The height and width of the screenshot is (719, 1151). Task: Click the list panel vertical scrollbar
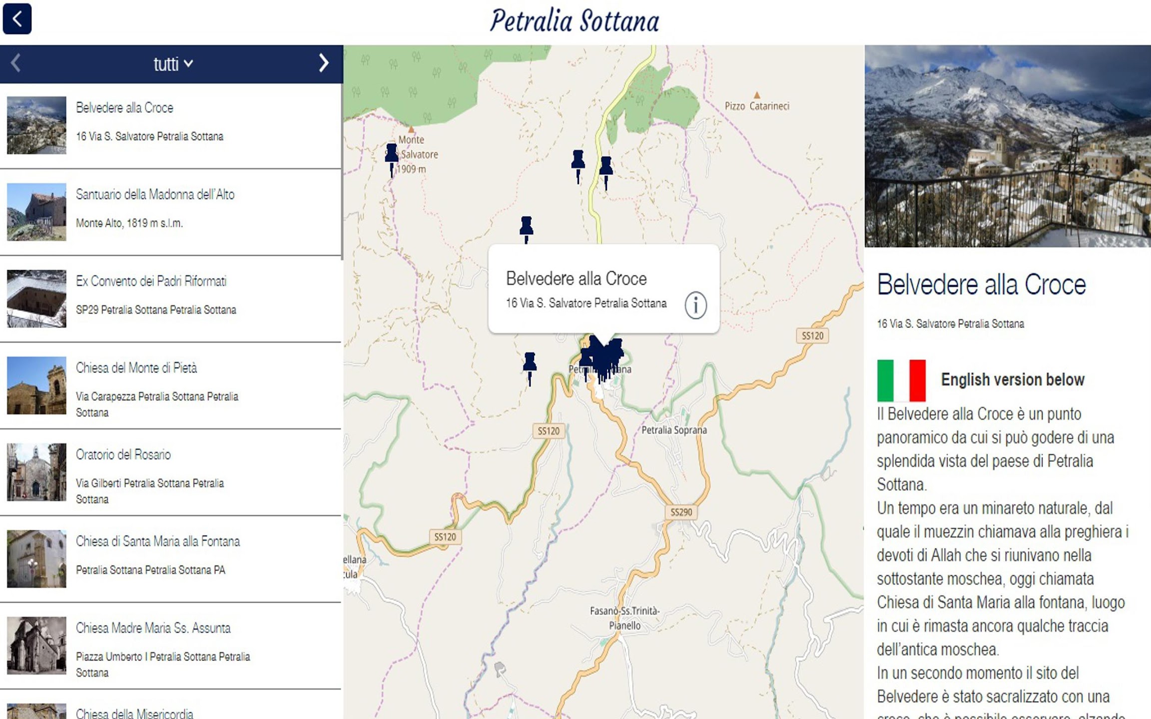click(342, 172)
